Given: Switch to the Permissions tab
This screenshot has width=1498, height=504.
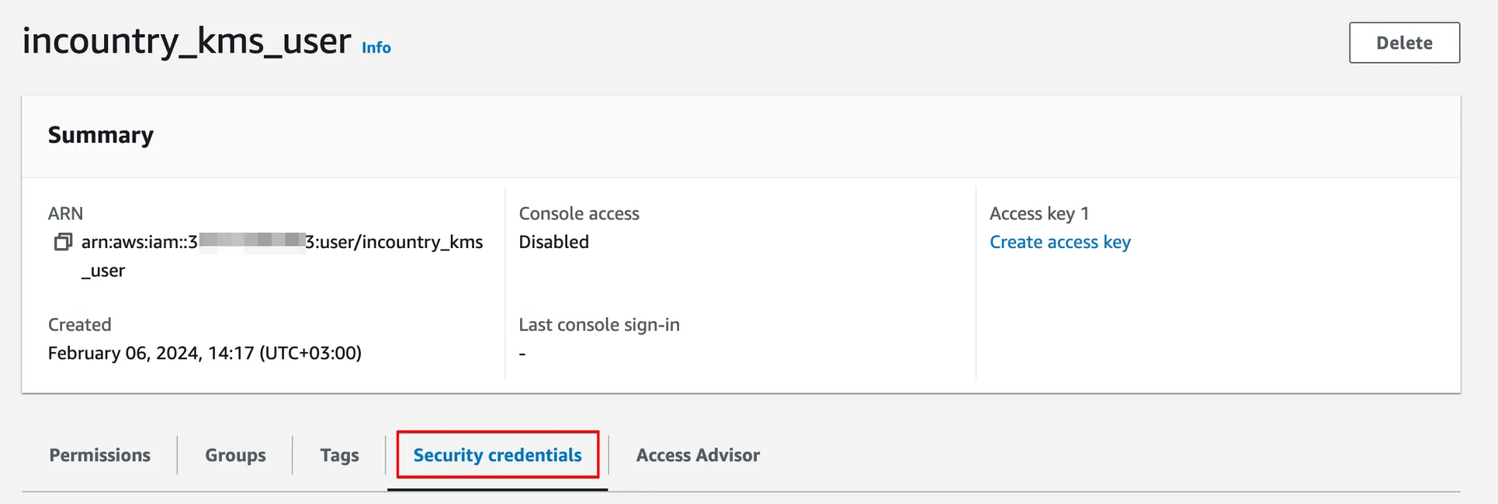Looking at the screenshot, I should [x=100, y=455].
